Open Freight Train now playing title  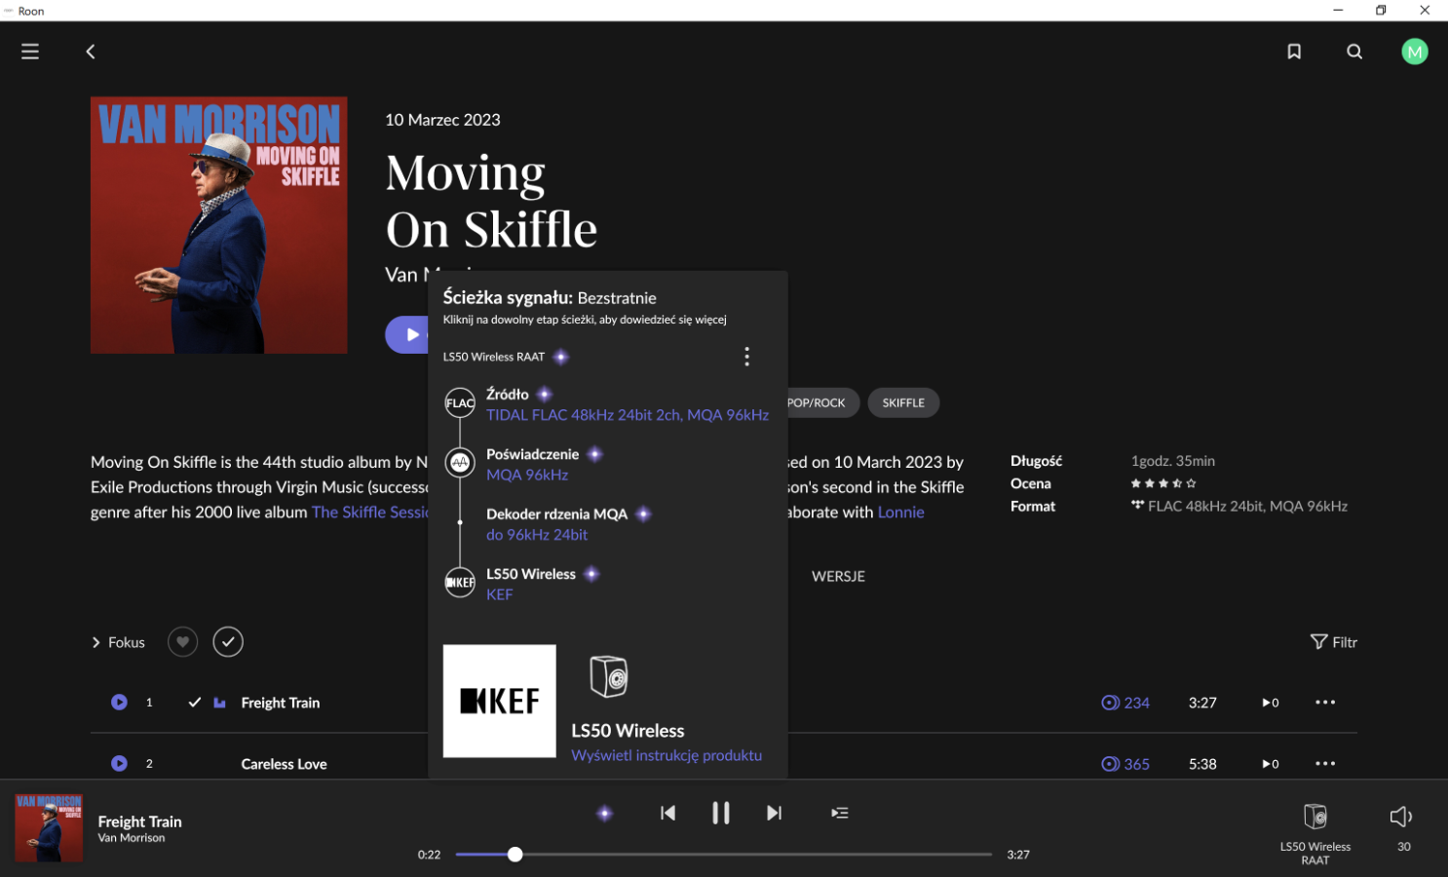(139, 821)
